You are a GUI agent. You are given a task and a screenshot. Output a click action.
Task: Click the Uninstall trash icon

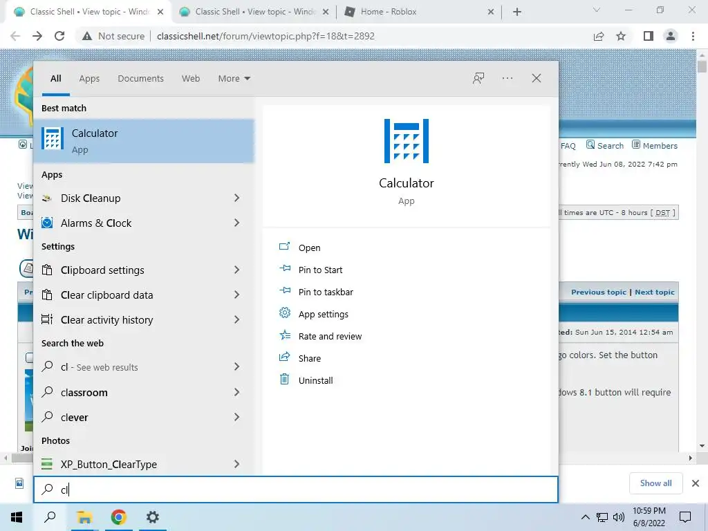284,379
